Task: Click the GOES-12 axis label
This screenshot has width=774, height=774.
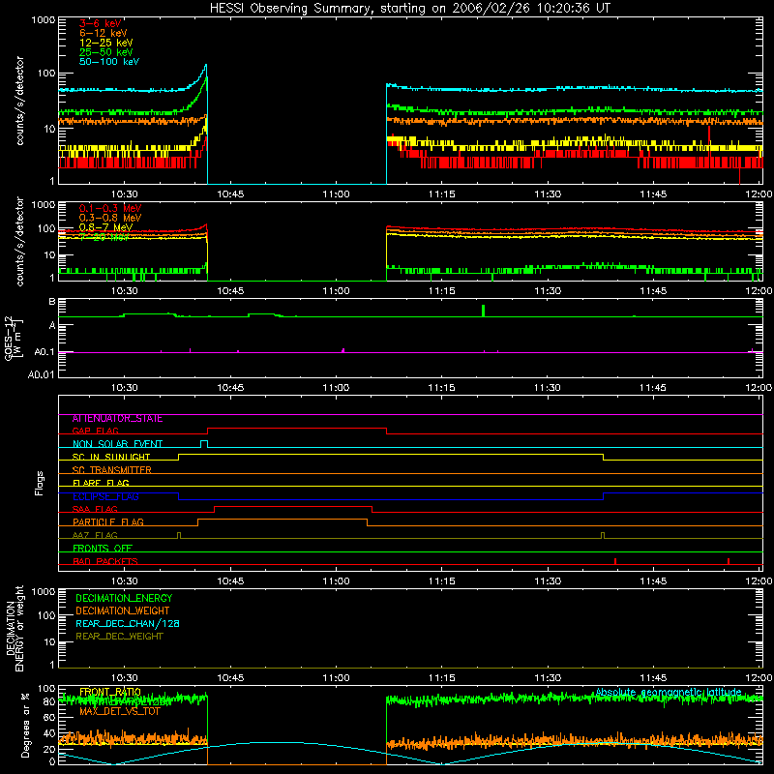Action: [14, 339]
